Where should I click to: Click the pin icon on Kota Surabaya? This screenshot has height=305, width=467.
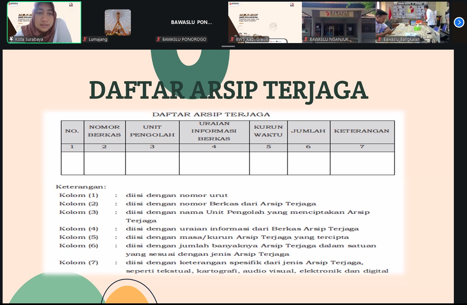coord(11,39)
